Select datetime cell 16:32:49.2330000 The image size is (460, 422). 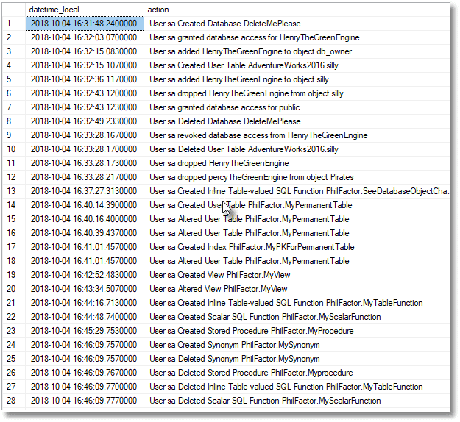click(x=85, y=121)
